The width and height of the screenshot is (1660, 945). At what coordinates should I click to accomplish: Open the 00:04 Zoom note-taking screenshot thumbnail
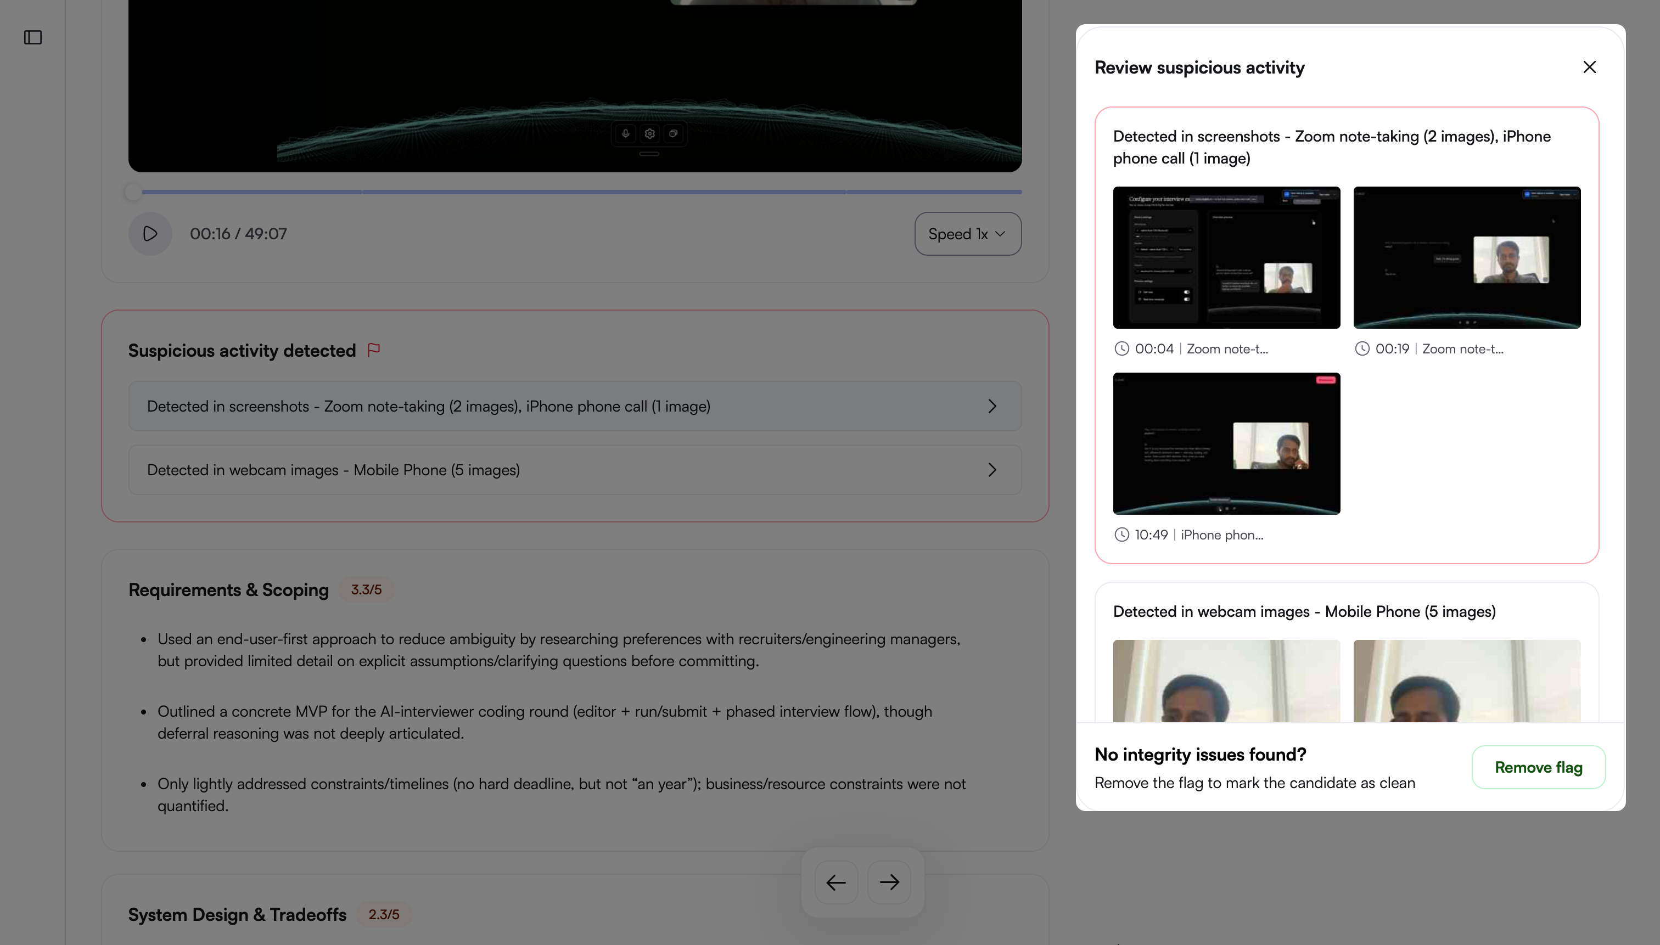(x=1226, y=258)
